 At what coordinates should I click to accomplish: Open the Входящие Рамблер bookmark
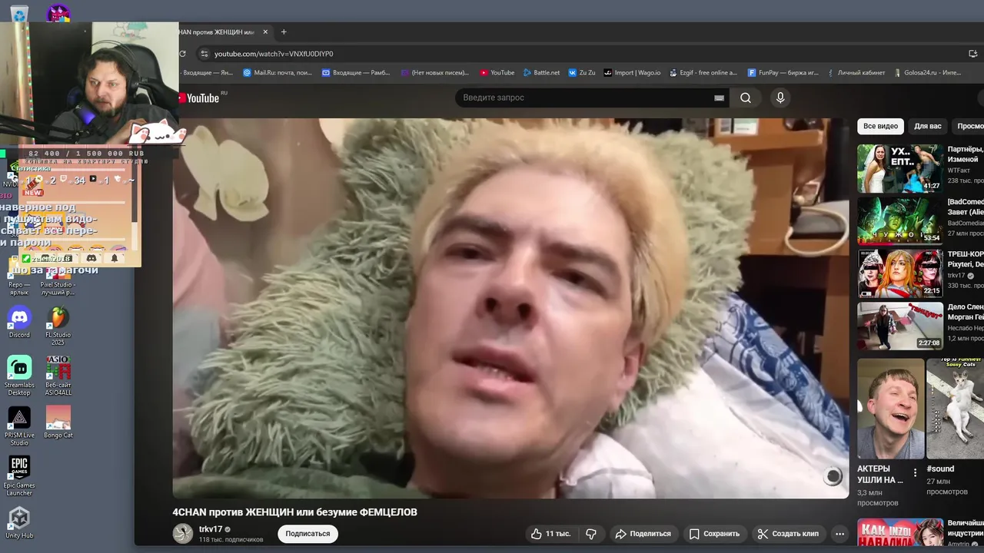pos(356,73)
